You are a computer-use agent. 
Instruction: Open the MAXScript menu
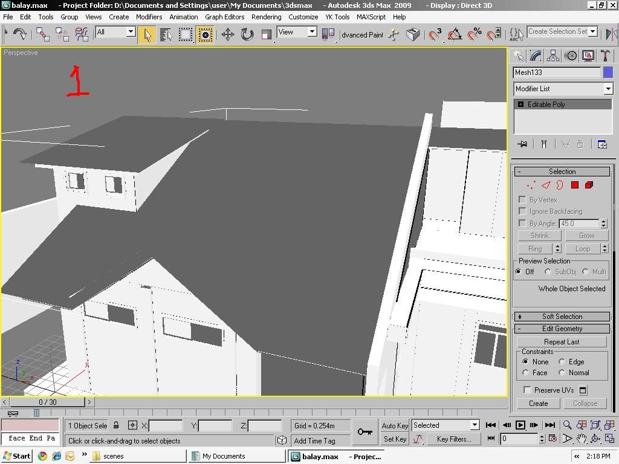(x=371, y=16)
